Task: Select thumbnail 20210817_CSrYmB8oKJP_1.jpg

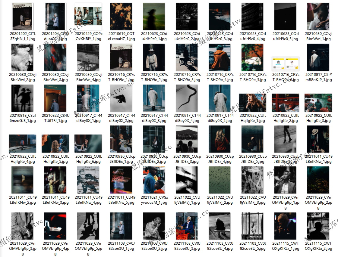Action: 318,57
